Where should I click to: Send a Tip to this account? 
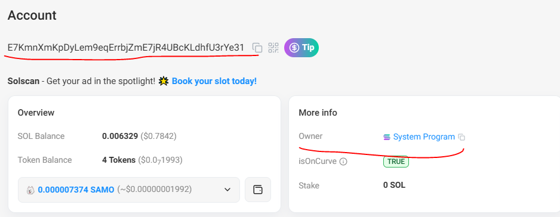[301, 48]
